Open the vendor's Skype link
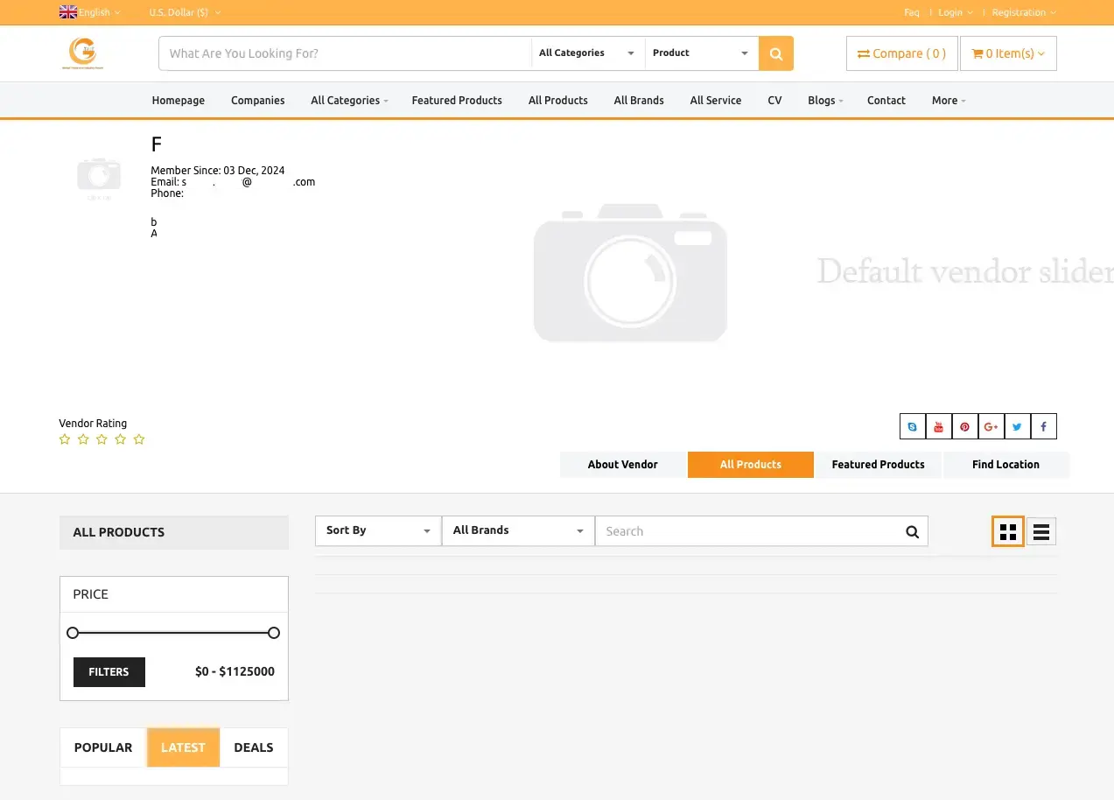The image size is (1114, 800). tap(913, 426)
